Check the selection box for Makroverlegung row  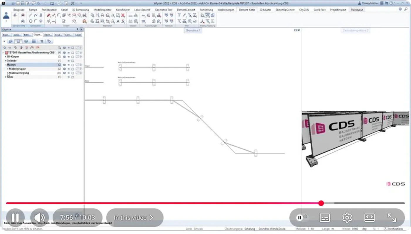point(73,73)
